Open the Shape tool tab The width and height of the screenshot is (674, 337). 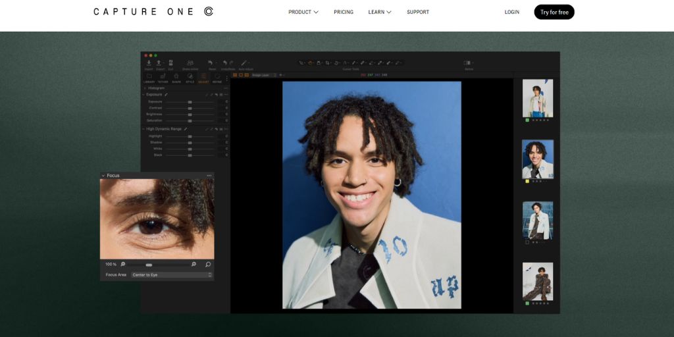coord(176,78)
